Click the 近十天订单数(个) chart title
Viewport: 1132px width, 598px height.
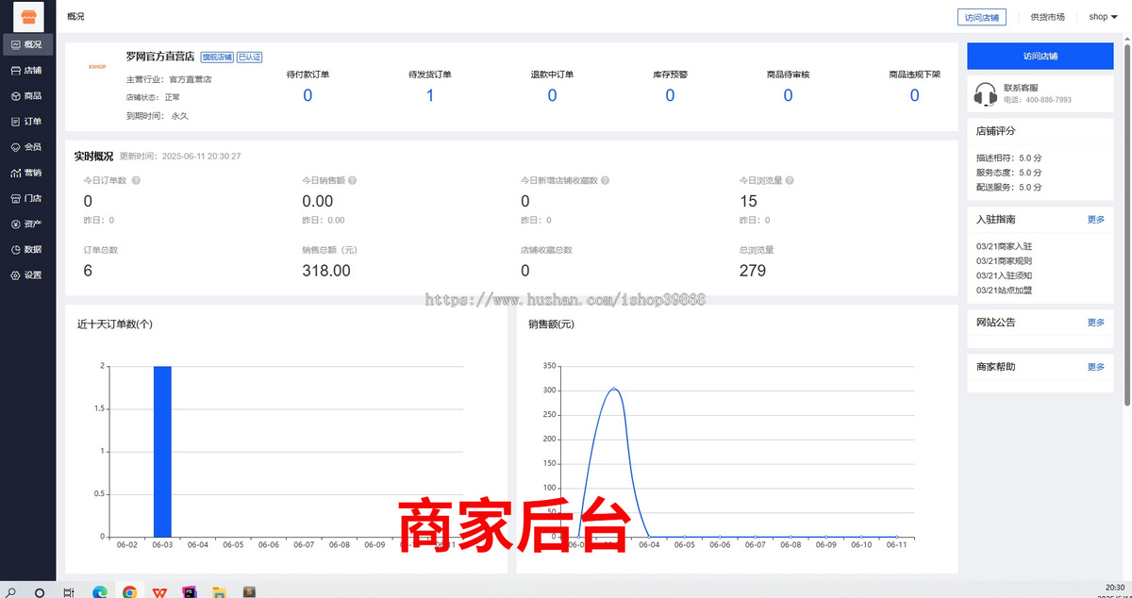(115, 324)
